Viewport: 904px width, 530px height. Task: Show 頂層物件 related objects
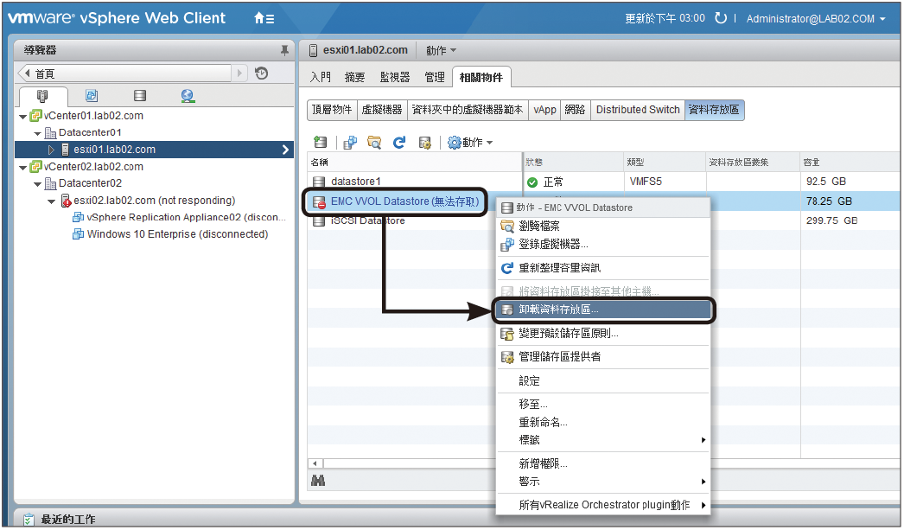[x=332, y=110]
